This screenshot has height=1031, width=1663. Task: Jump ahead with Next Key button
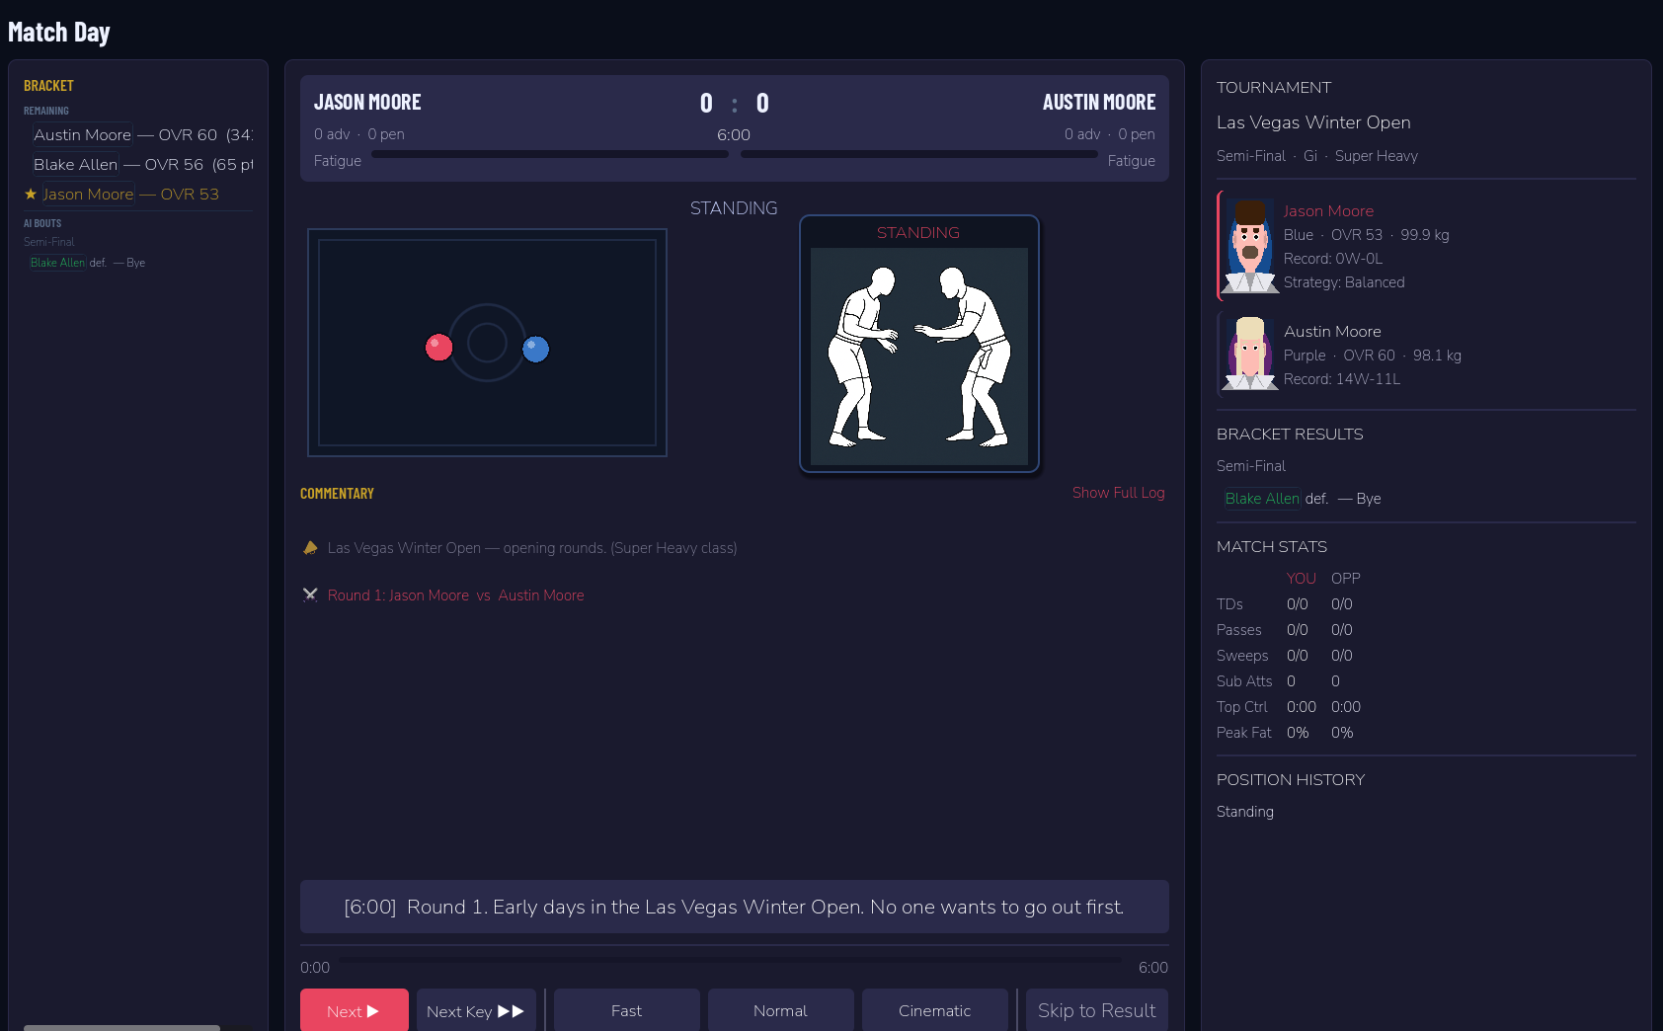[x=476, y=1010]
